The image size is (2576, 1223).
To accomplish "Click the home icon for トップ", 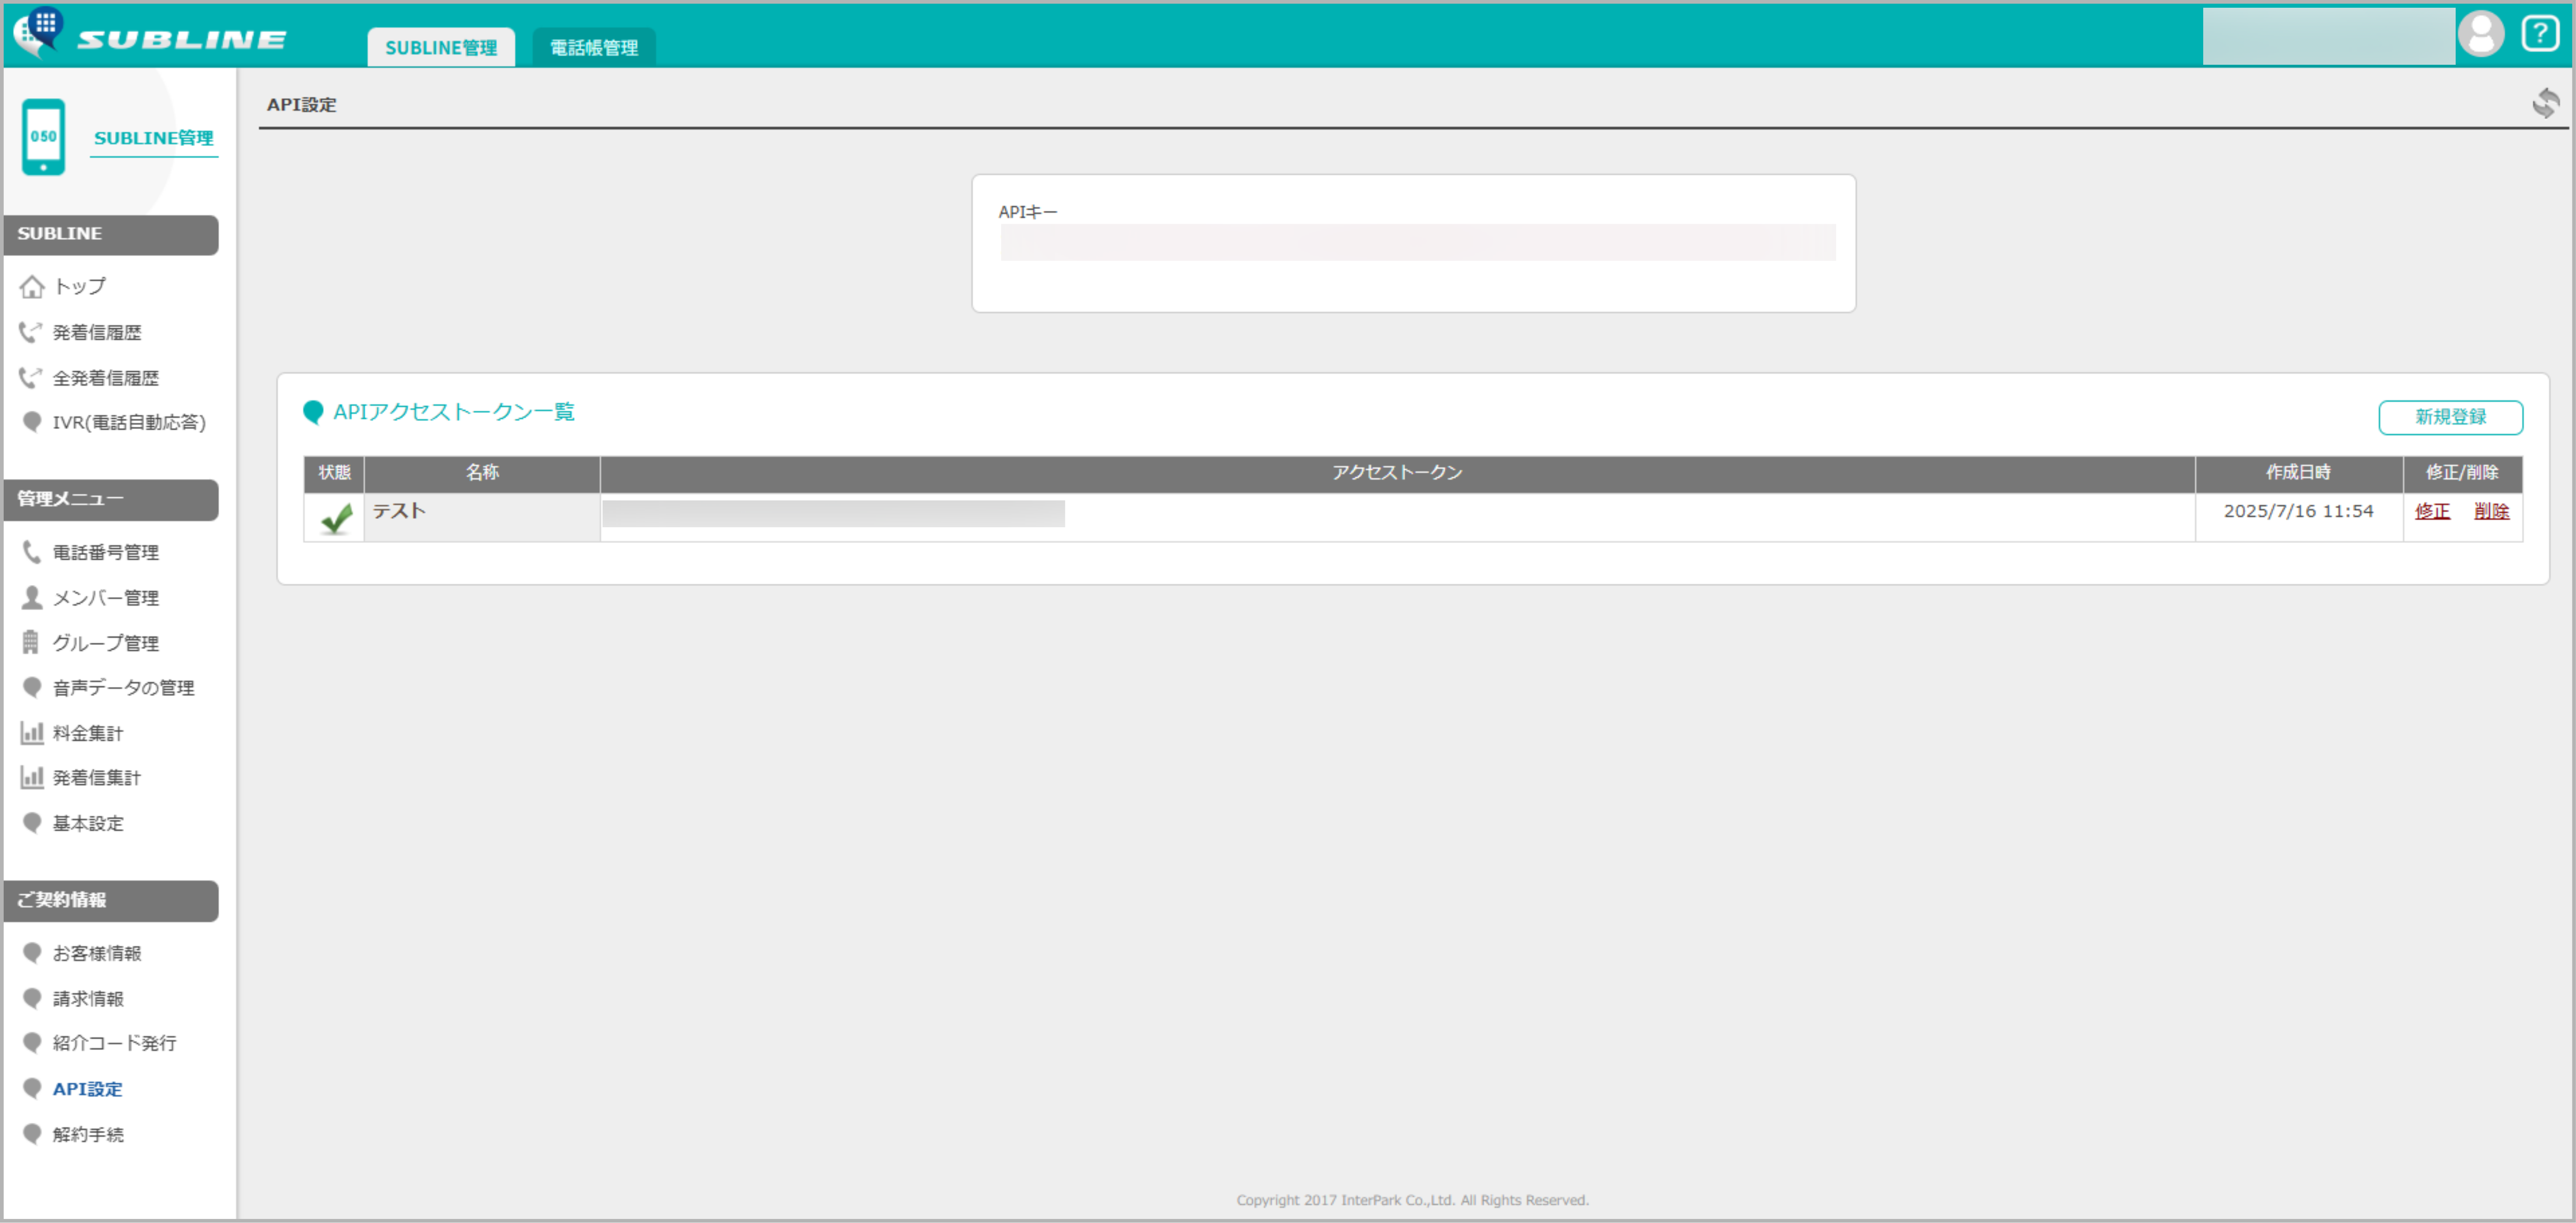I will tap(32, 287).
